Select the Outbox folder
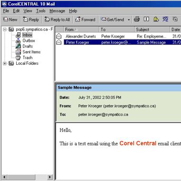This screenshot has width=181, height=181. click(x=29, y=40)
